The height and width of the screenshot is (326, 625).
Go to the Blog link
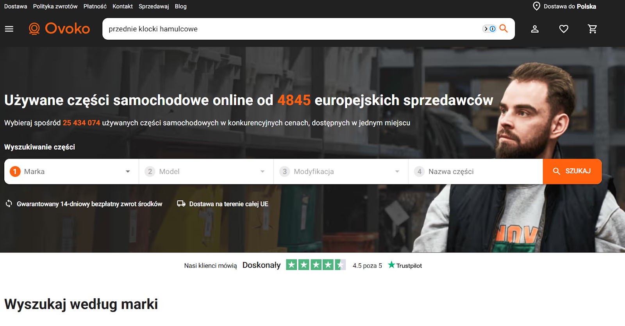coord(180,6)
